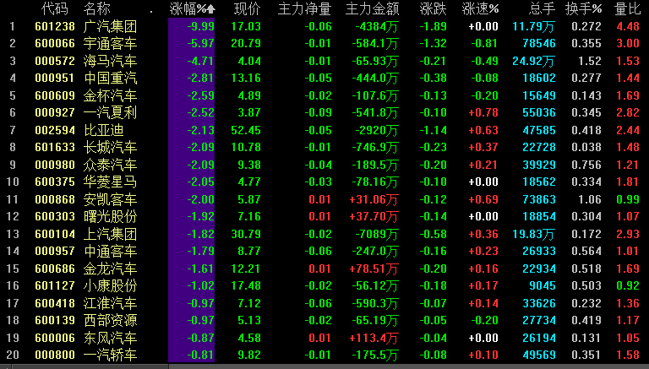649x369 pixels.
Task: Sort by the 涨速% column header
Action: coord(480,8)
